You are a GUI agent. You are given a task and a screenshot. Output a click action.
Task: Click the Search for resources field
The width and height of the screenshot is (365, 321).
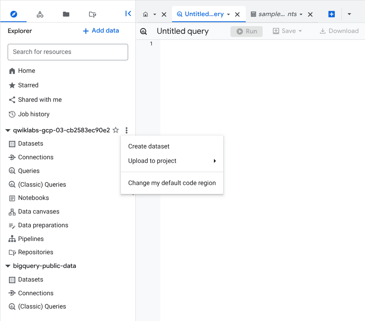[x=68, y=52]
